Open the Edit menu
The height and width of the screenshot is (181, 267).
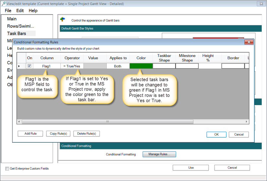click(x=20, y=11)
